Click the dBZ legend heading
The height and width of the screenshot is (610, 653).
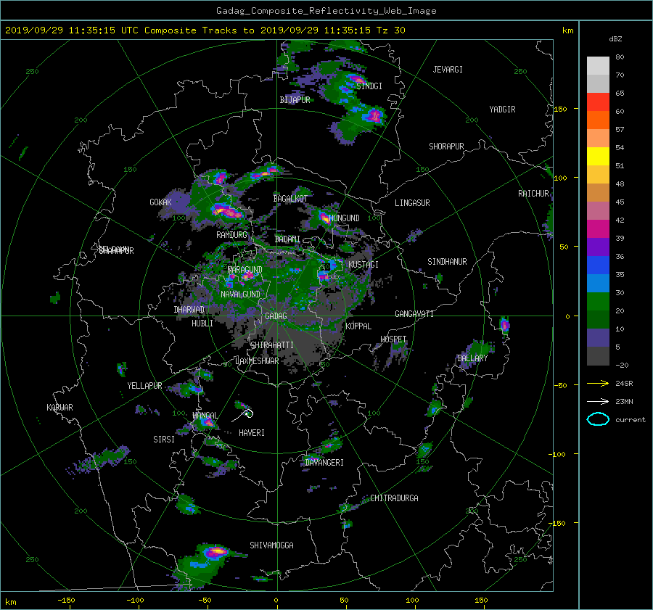click(615, 39)
